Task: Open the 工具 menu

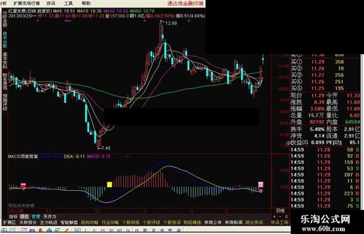Action: (x=68, y=3)
